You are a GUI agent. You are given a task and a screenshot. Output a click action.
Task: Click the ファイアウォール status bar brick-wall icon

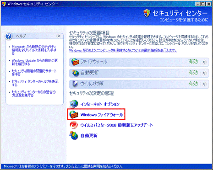point(75,62)
